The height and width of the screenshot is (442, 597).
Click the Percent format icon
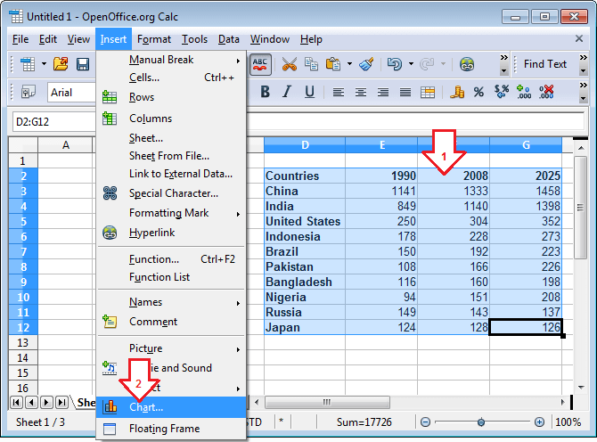(478, 92)
